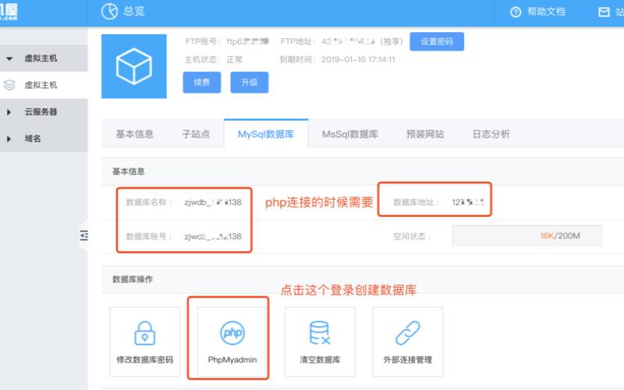
Task: Click the clear database icon
Action: (x=320, y=333)
